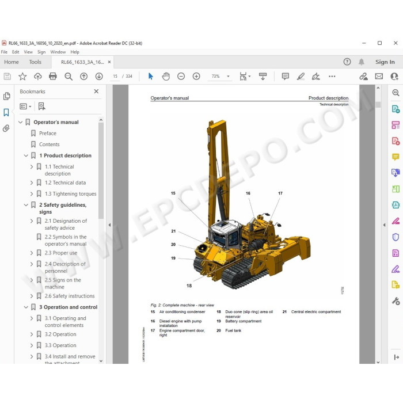
Task: Open Comment tool in right pane
Action: [x=396, y=157]
